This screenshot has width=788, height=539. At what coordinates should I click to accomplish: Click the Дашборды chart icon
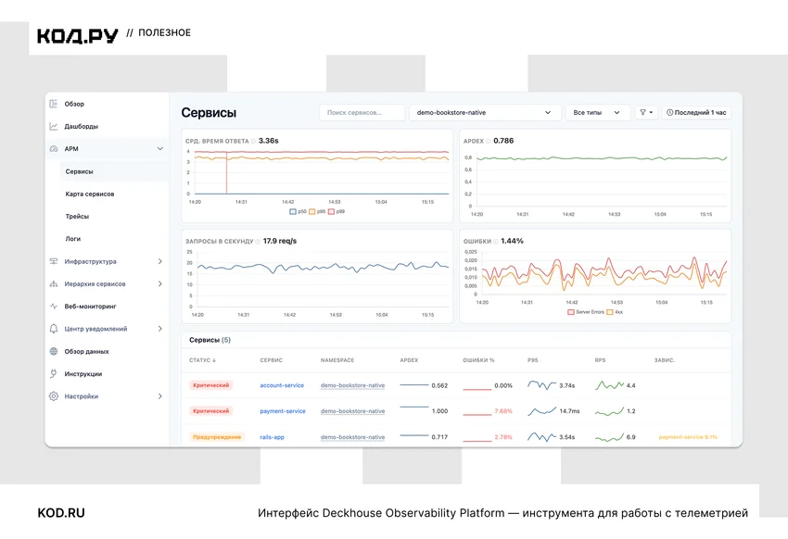pyautogui.click(x=53, y=127)
